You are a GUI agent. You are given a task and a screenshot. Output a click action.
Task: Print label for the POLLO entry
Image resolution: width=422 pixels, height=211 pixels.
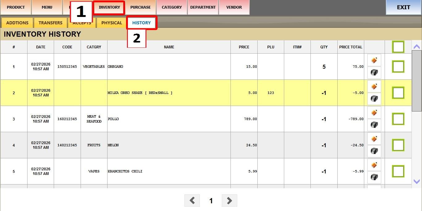pyautogui.click(x=374, y=125)
